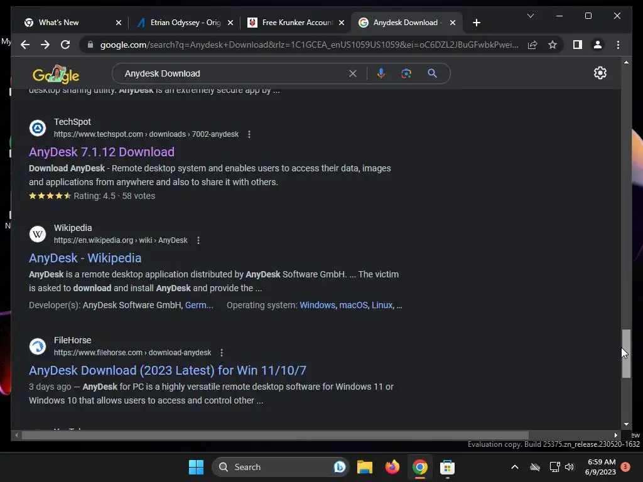Open Microsoft Store from taskbar
The height and width of the screenshot is (482, 643).
[x=447, y=467]
